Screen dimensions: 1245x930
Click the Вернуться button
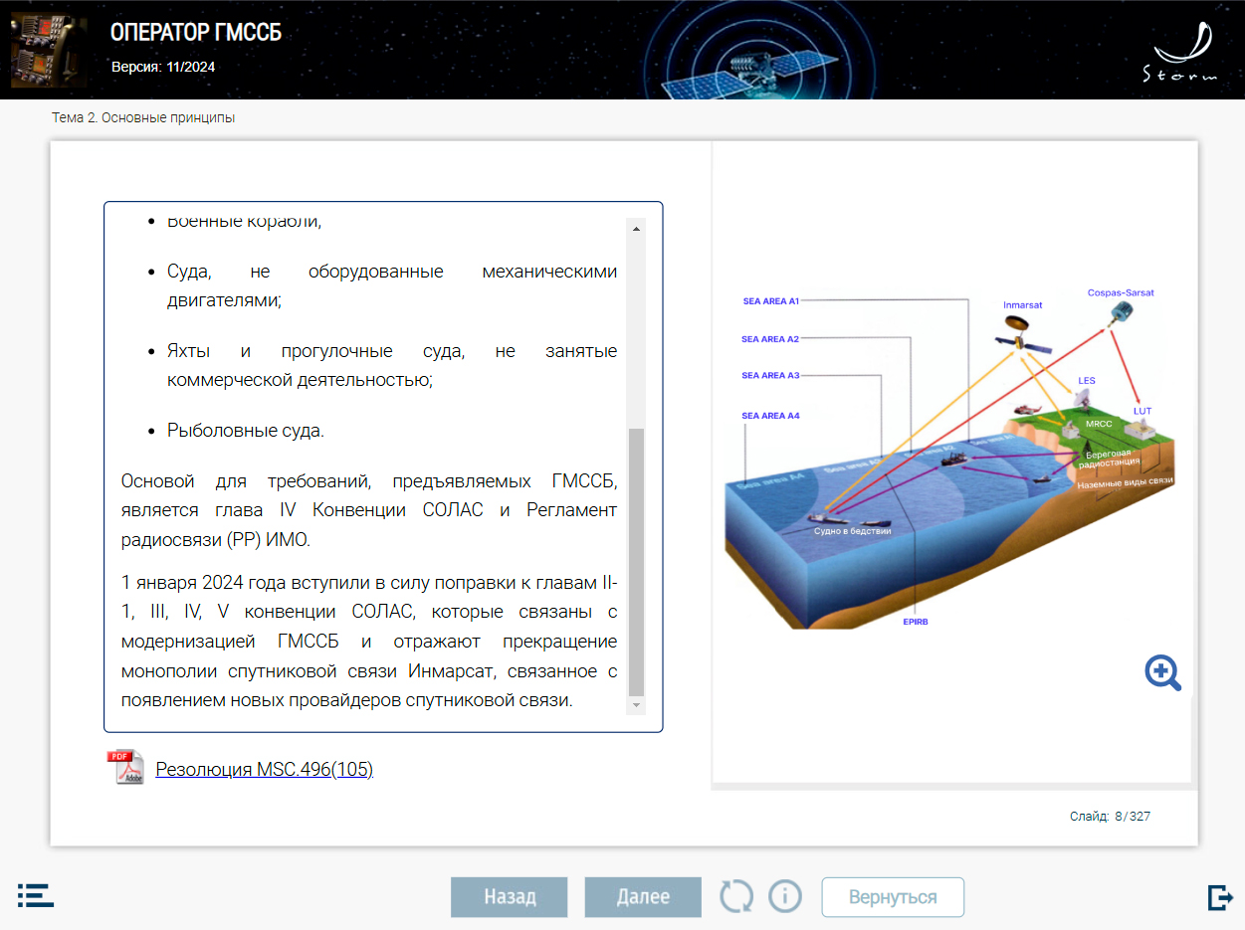click(x=893, y=897)
